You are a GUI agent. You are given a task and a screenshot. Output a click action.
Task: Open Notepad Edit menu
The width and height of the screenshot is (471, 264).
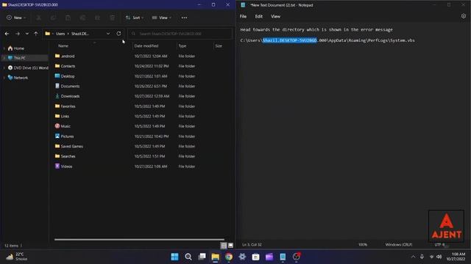tap(259, 16)
